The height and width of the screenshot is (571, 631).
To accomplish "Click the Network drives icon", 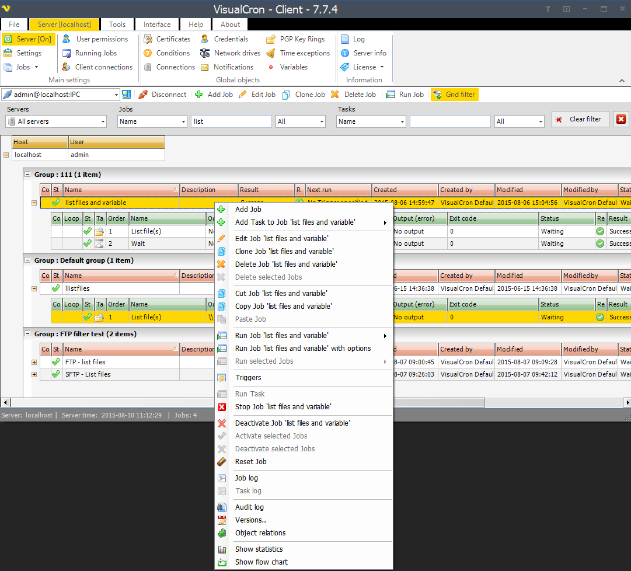I will click(x=205, y=53).
